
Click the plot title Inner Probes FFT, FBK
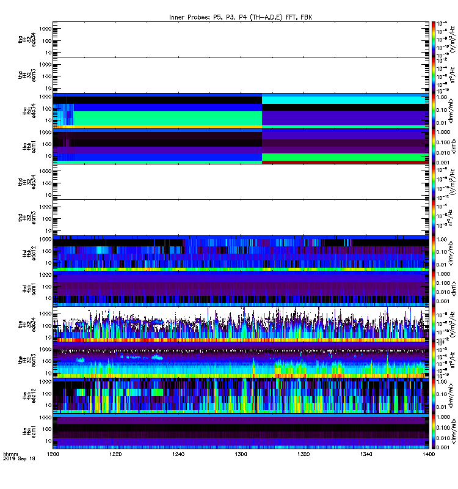[x=241, y=17]
